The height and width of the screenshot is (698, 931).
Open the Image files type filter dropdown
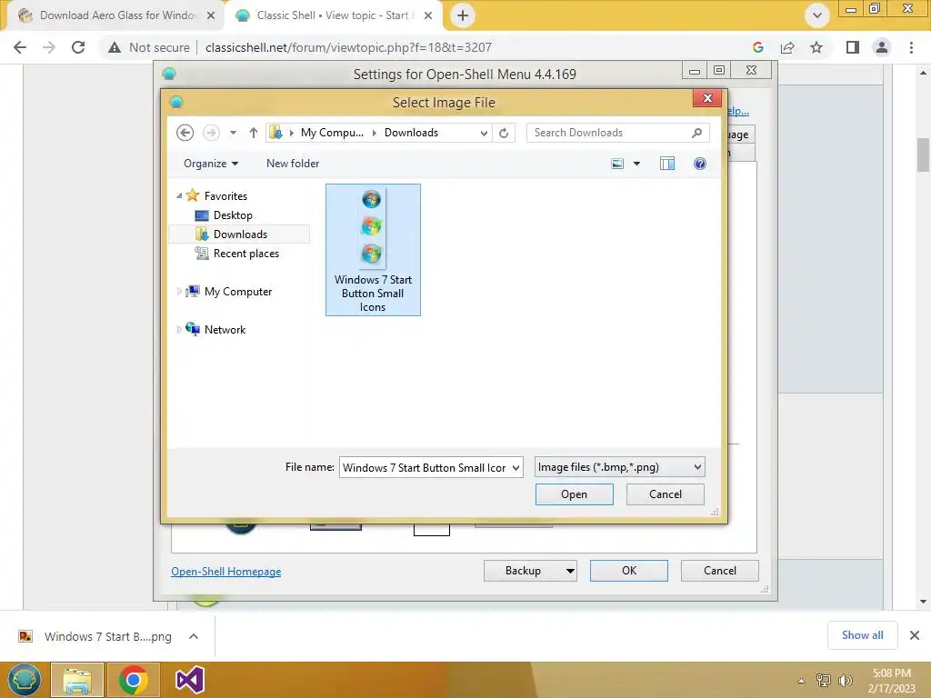(x=619, y=467)
